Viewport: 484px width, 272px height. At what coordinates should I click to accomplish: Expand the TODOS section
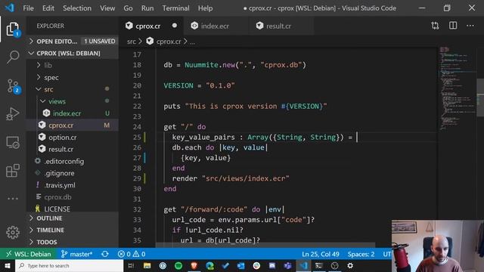click(x=73, y=242)
